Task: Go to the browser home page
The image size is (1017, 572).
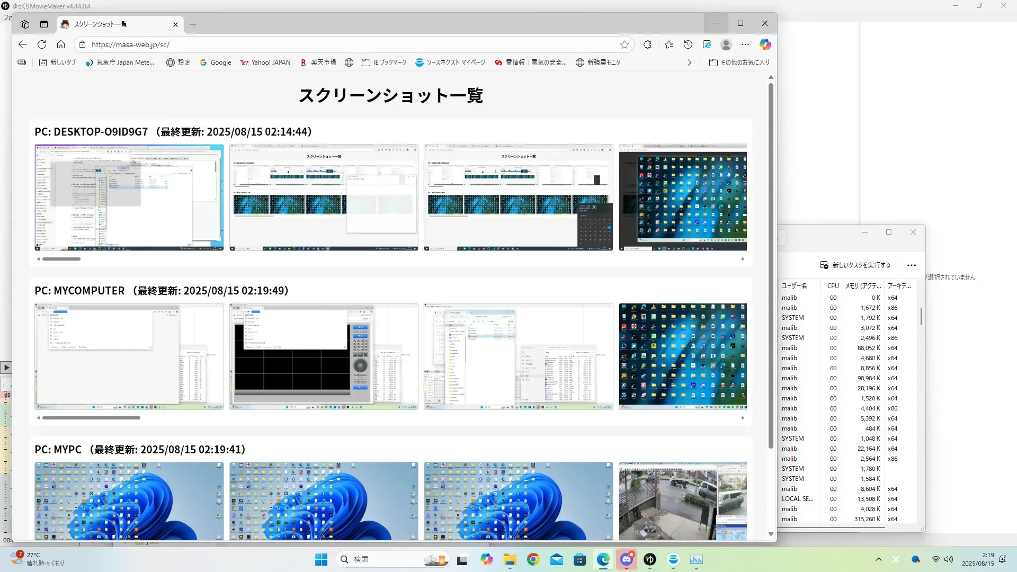Action: click(x=61, y=44)
